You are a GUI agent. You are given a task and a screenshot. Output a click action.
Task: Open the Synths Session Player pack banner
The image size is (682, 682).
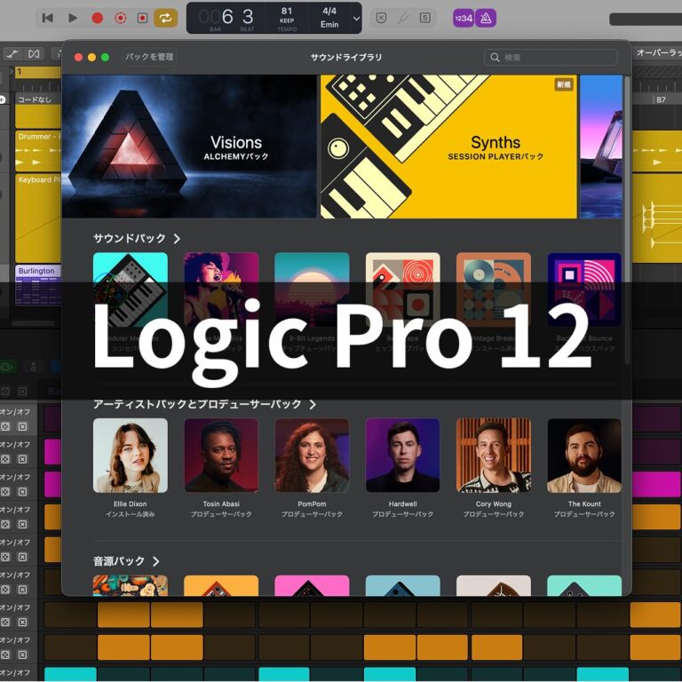click(448, 147)
